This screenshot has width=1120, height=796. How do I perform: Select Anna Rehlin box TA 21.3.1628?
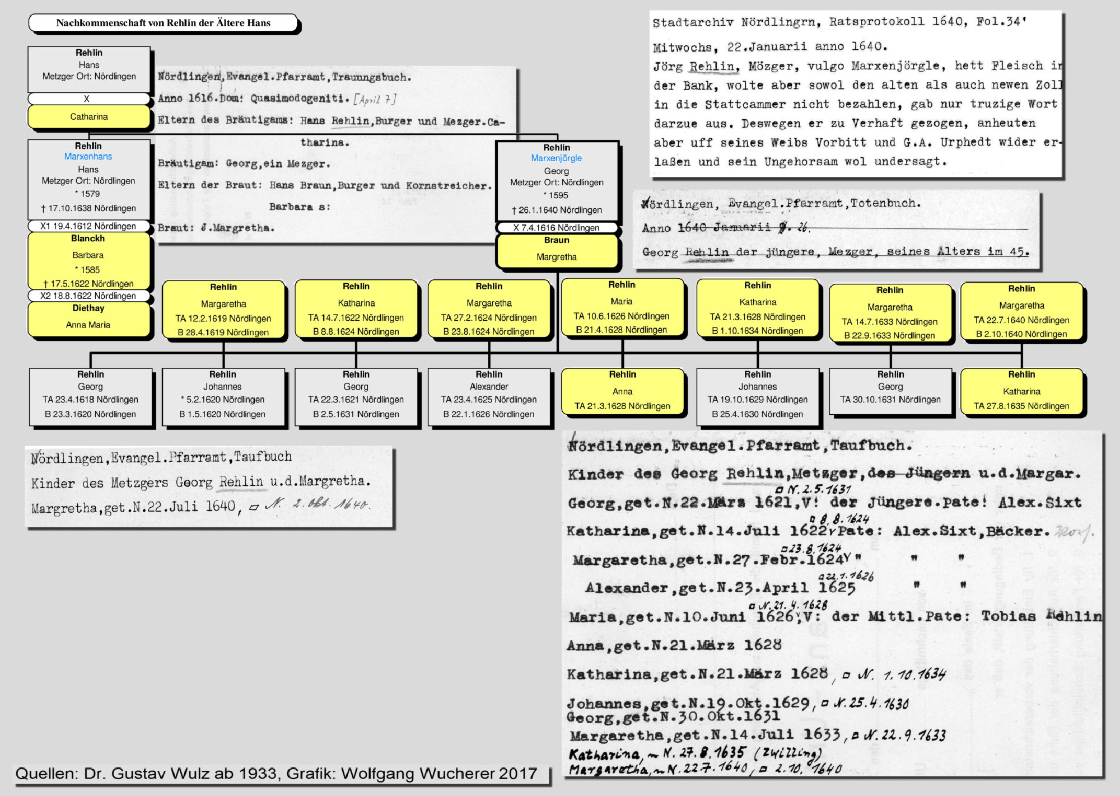click(x=622, y=392)
